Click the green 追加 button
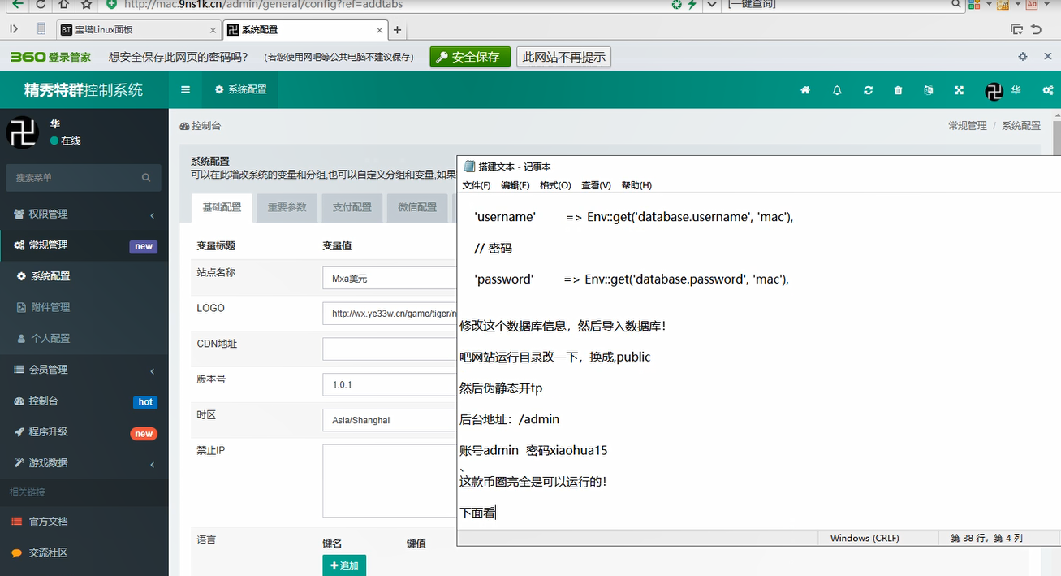Image resolution: width=1061 pixels, height=576 pixels. coord(344,565)
